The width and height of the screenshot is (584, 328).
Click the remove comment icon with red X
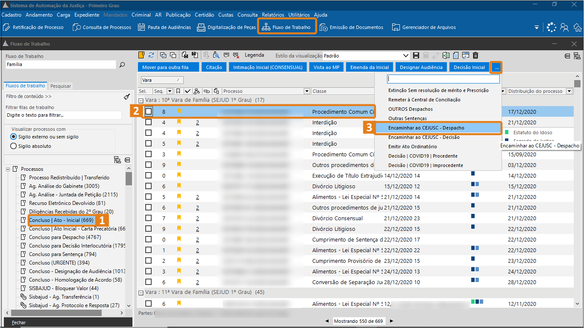236,55
